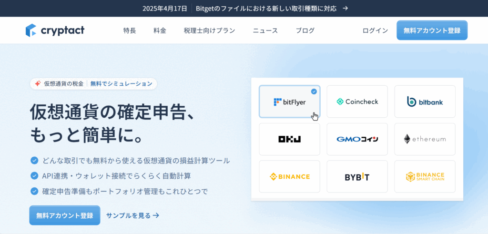
Task: Select the Binance Smart Chain card
Action: point(425,176)
